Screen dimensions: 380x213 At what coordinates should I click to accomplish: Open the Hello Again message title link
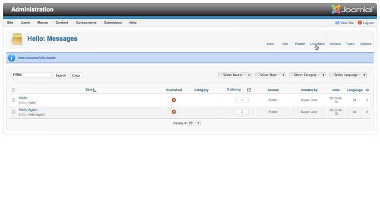click(x=28, y=109)
